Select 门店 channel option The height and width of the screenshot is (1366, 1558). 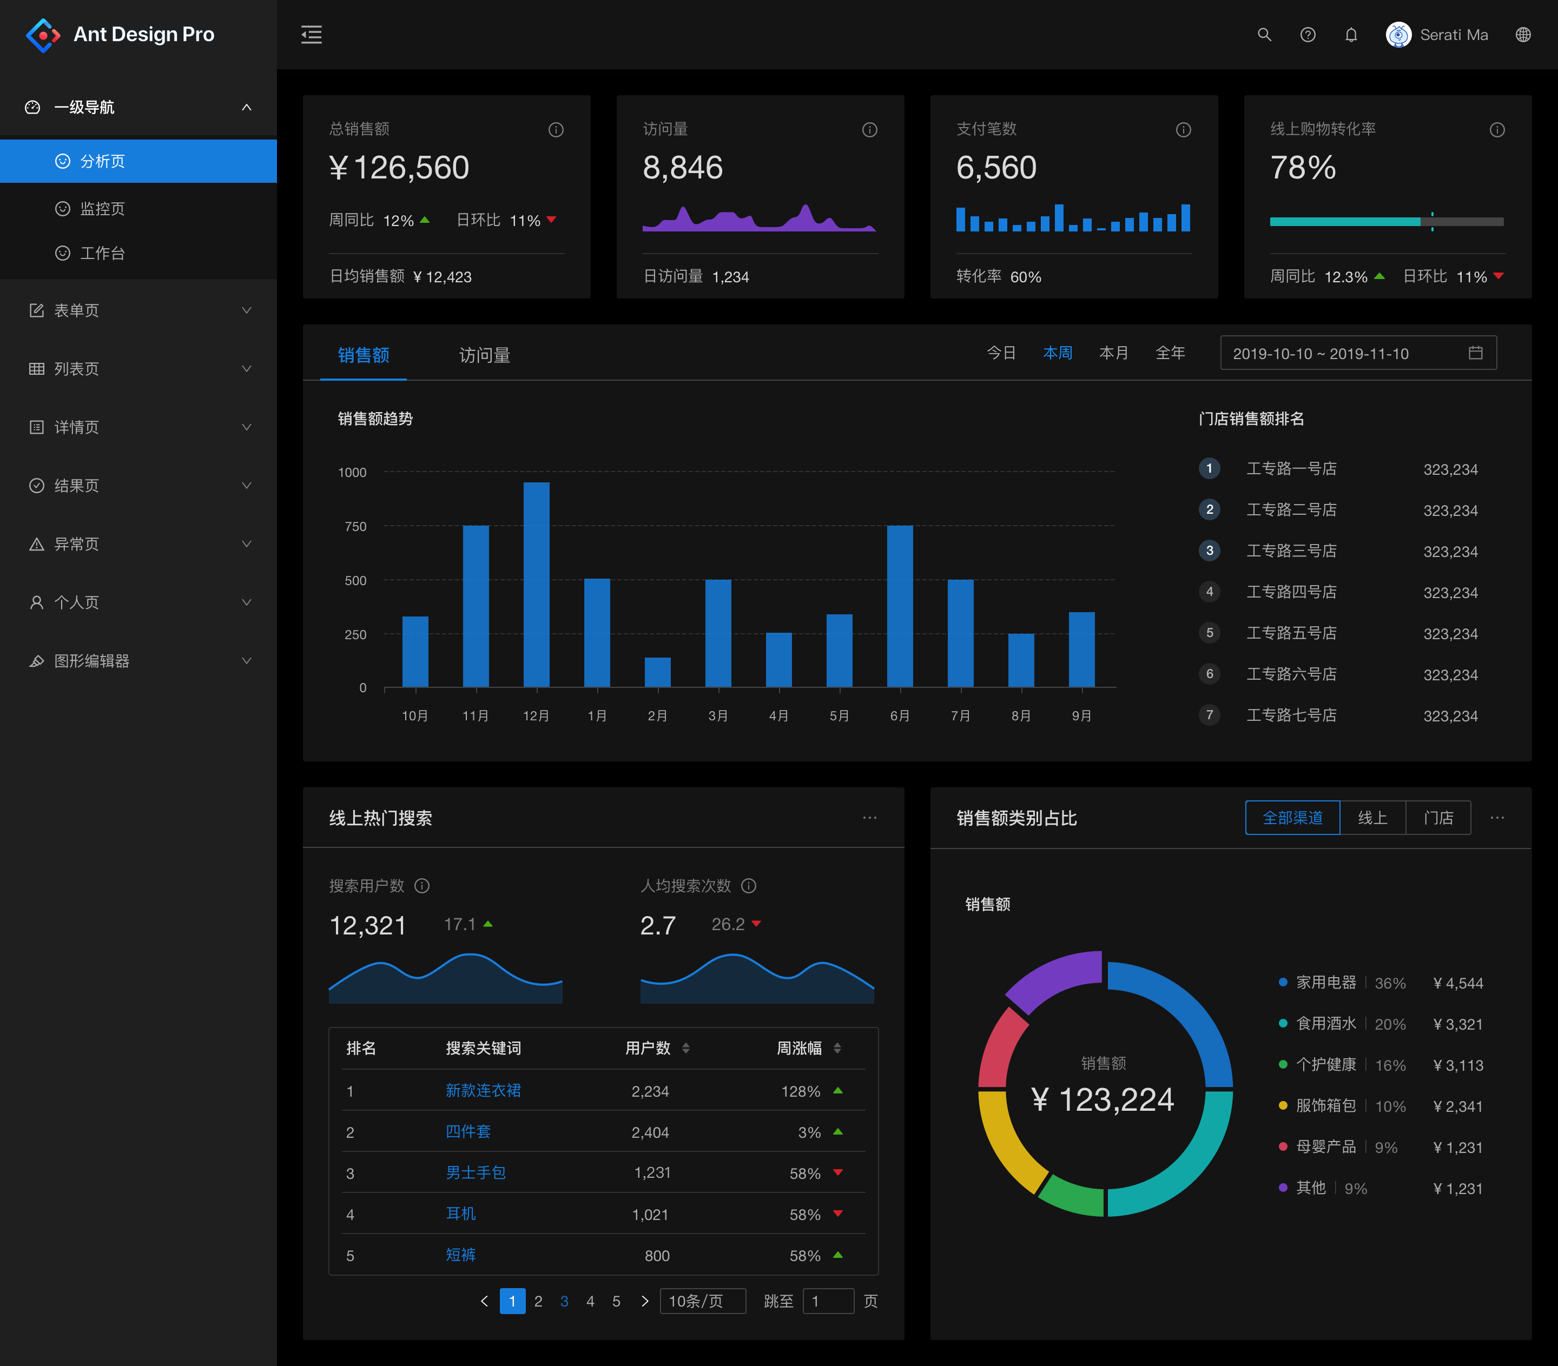click(1437, 818)
